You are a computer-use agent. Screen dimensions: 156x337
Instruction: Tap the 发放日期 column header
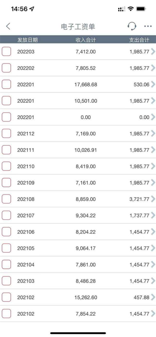coord(28,40)
